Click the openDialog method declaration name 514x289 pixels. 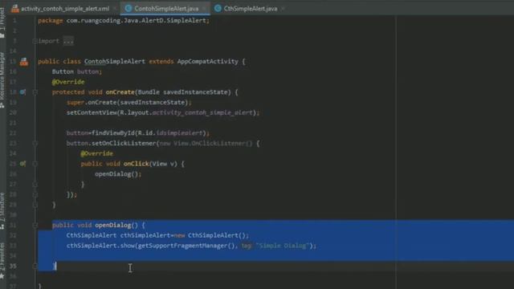tap(112, 225)
